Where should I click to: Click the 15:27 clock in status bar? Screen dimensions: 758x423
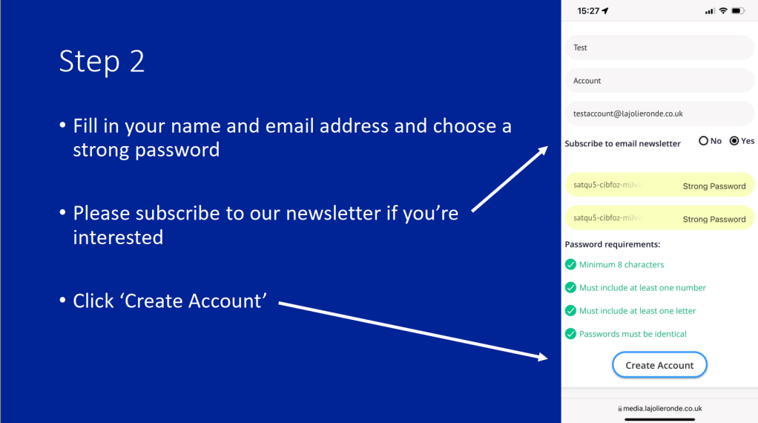[588, 11]
